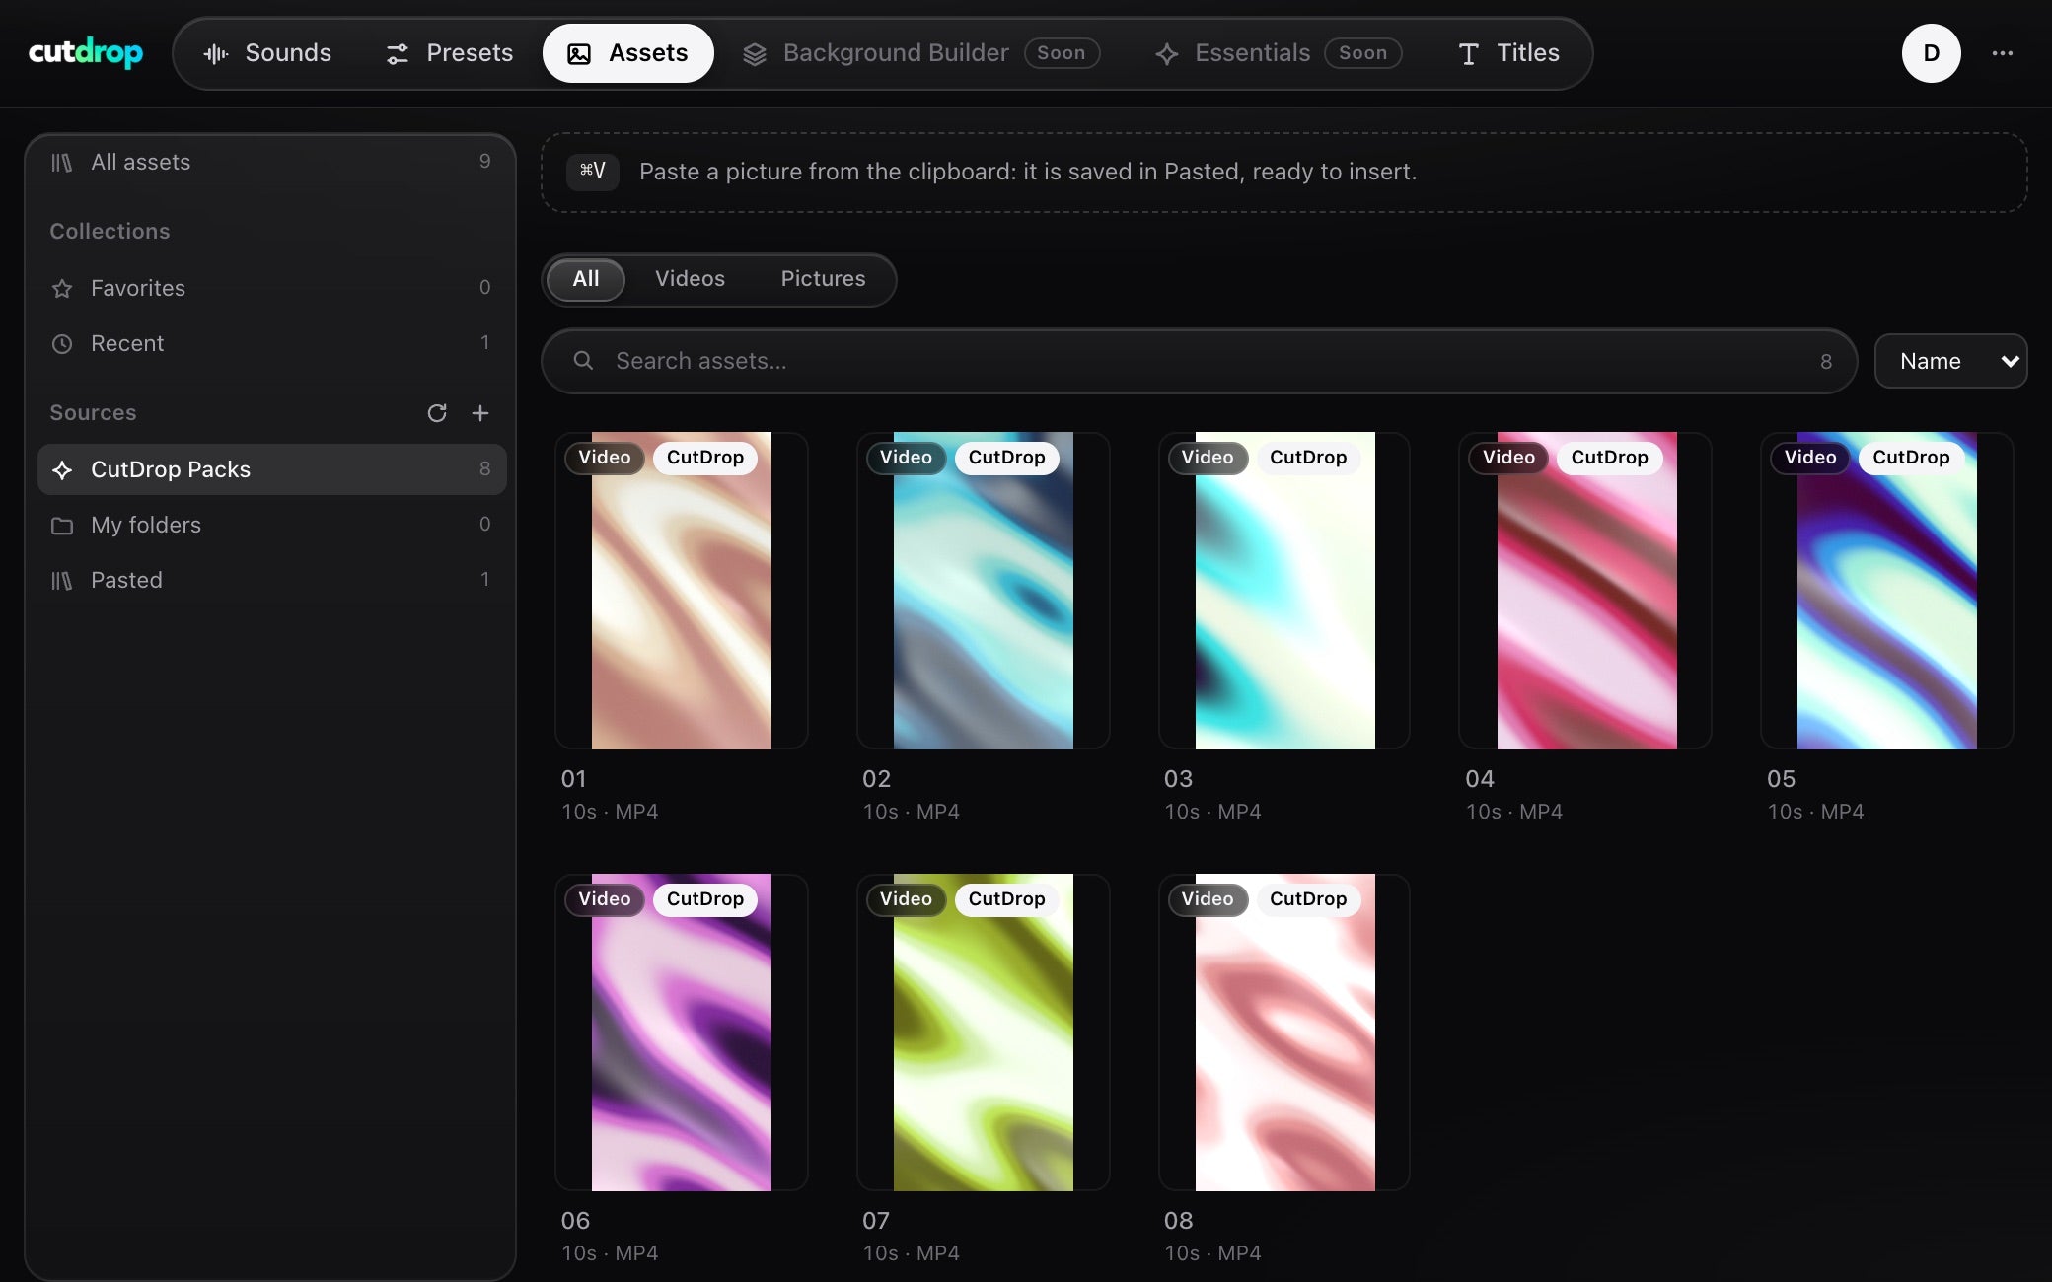The image size is (2052, 1282).
Task: Open the Sounds tab
Action: 267,53
